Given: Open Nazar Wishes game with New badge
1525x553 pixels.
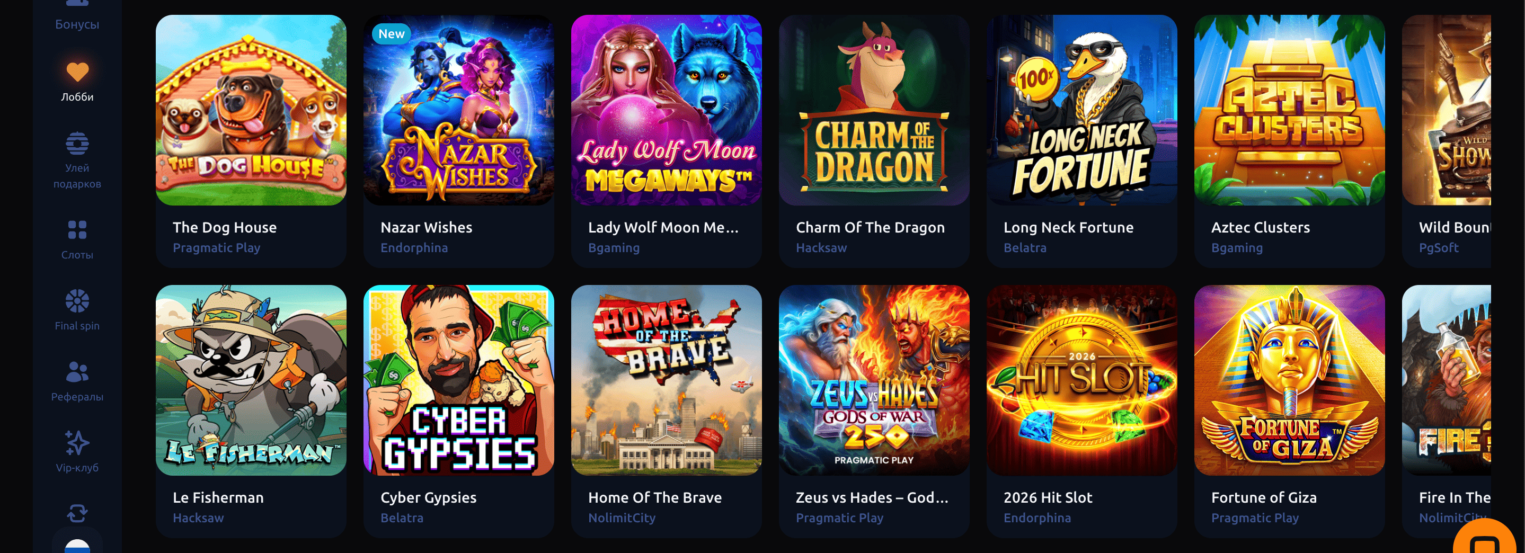Looking at the screenshot, I should [x=459, y=110].
